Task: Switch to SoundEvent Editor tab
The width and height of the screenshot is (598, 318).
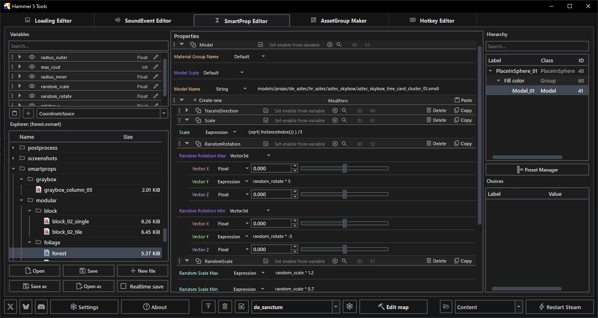Action: click(x=143, y=21)
